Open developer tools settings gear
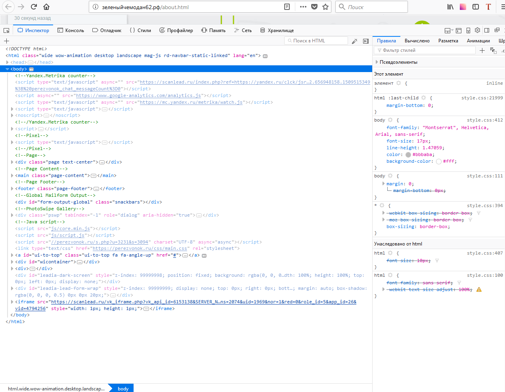 click(477, 30)
